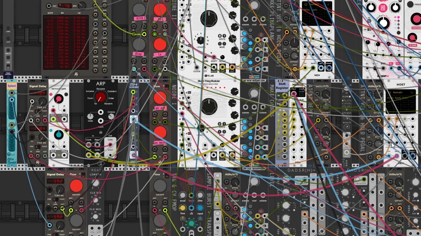Click the pink KICK label
Image resolution: width=421 pixels, height=236 pixels.
pos(140,18)
